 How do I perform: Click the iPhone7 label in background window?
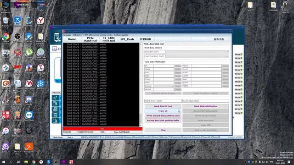tap(56, 93)
